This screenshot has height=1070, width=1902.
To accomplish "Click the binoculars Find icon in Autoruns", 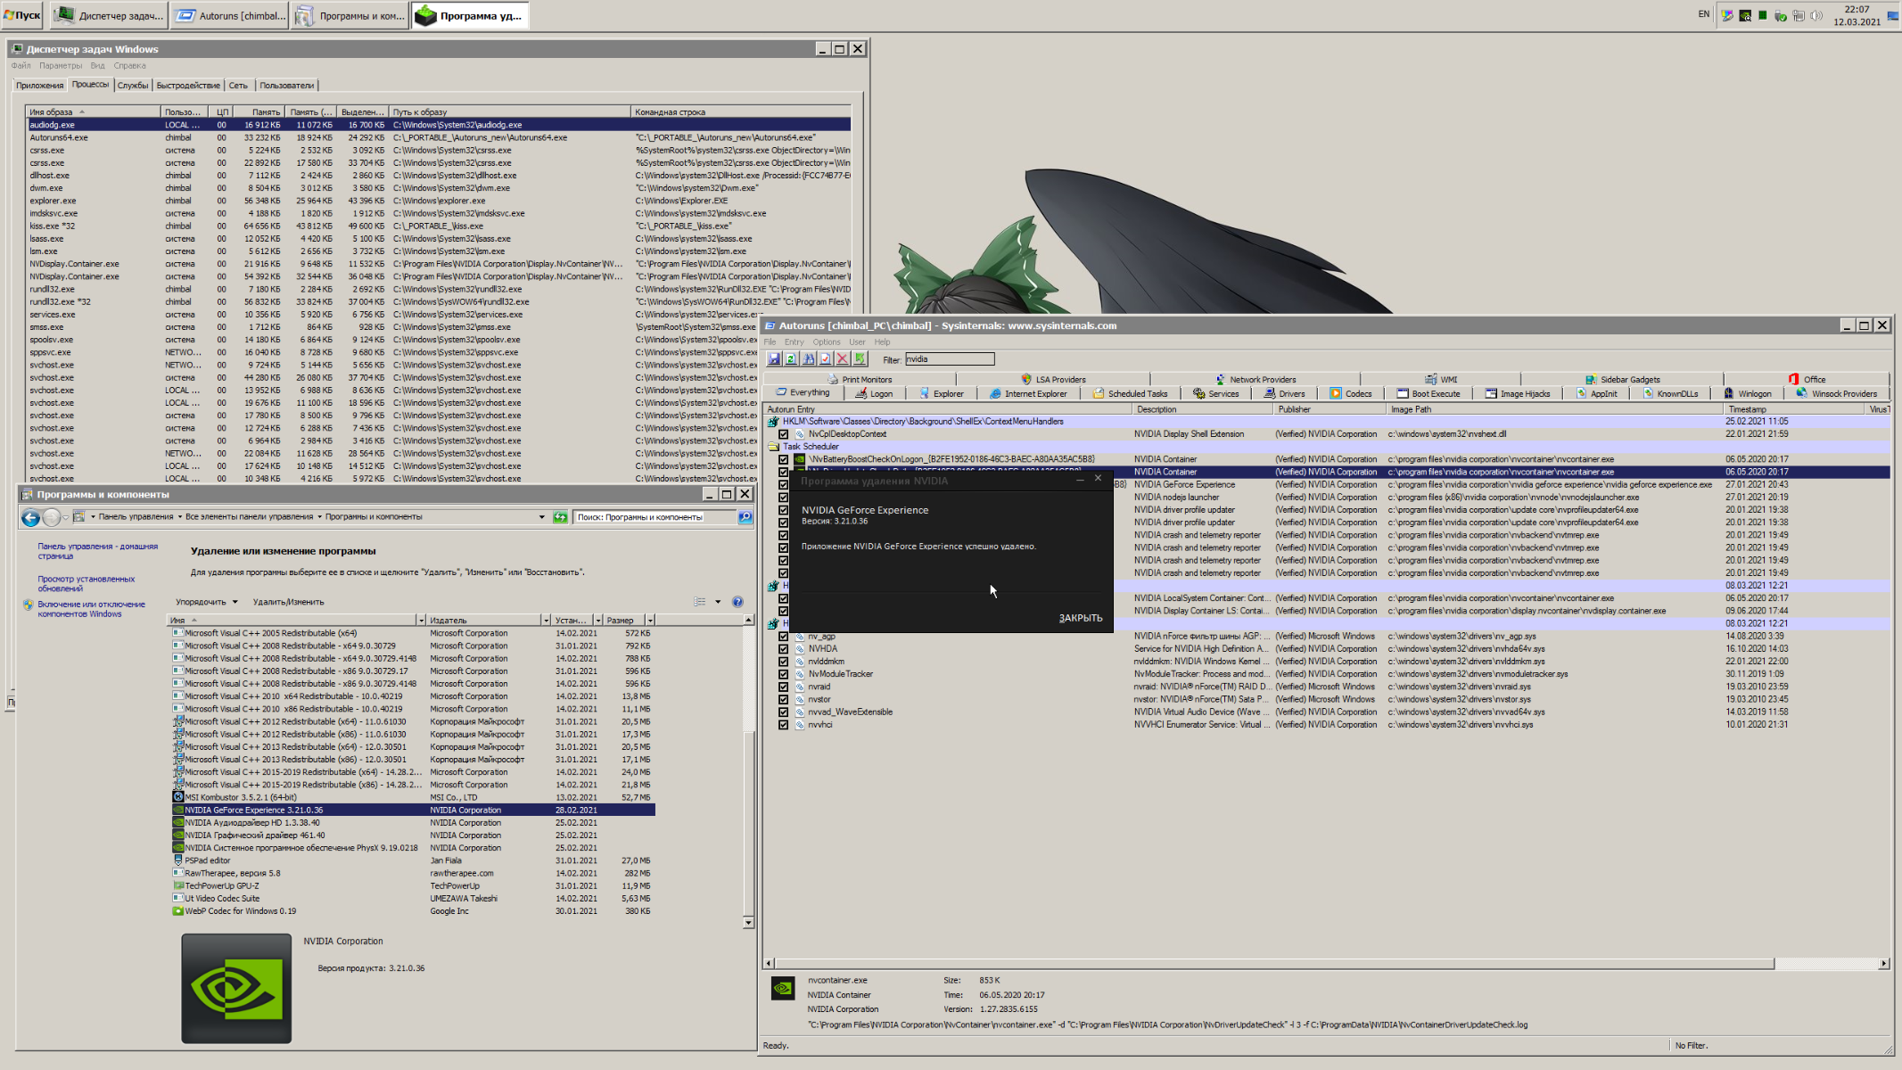I will click(808, 358).
